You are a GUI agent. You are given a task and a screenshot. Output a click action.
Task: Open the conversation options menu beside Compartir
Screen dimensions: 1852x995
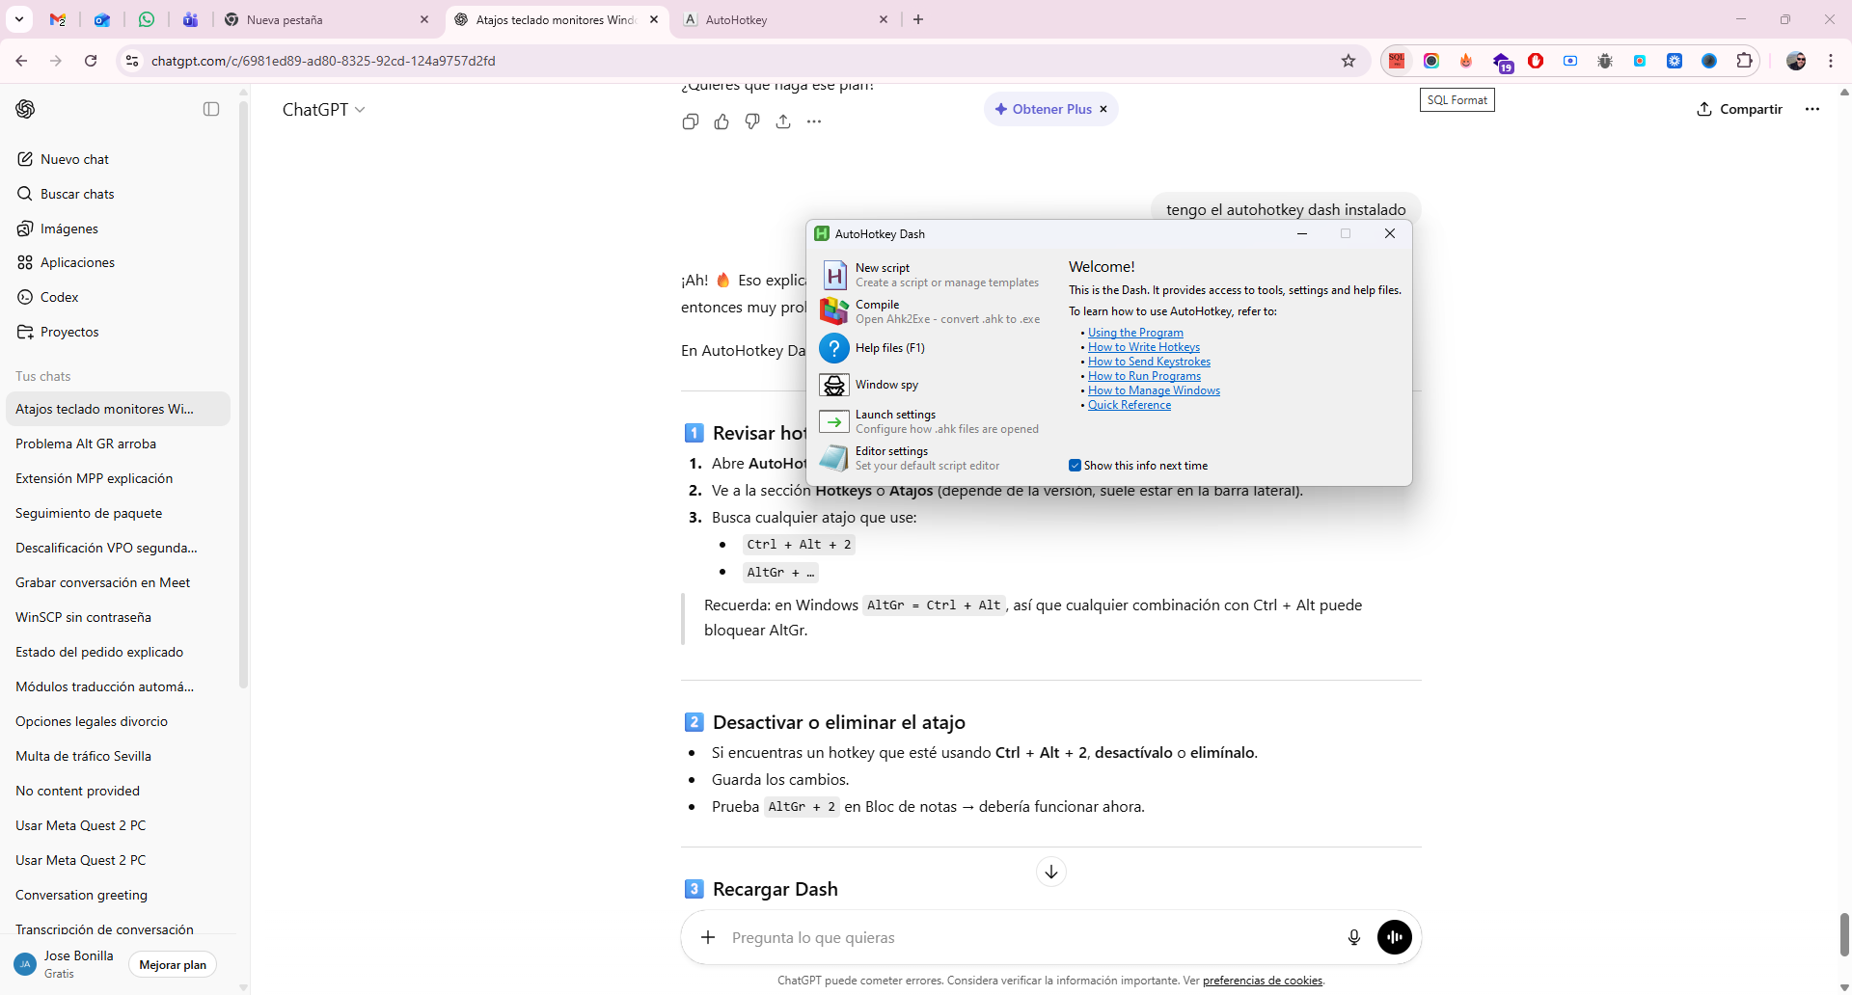[x=1811, y=109]
